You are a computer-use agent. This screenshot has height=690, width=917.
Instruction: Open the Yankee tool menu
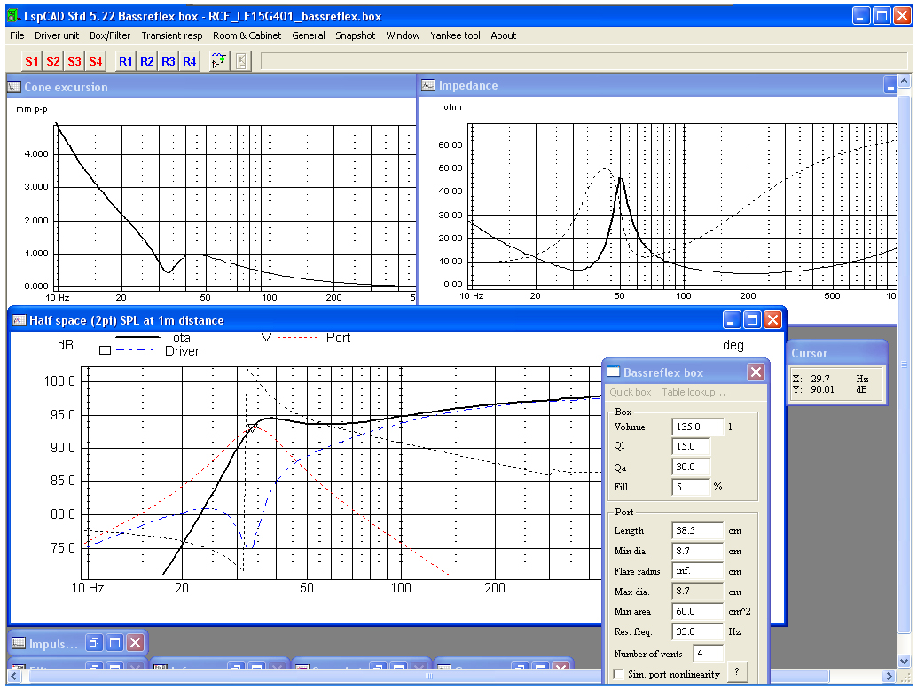click(455, 35)
